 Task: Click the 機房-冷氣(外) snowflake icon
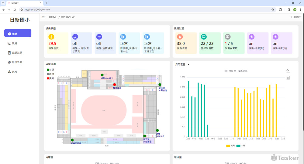tap(251, 37)
